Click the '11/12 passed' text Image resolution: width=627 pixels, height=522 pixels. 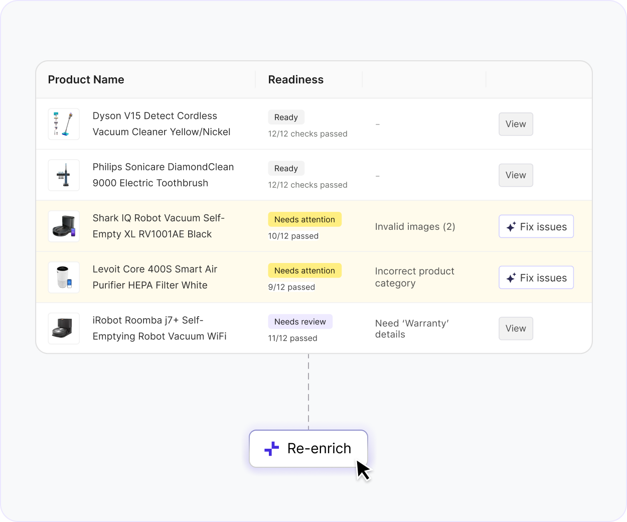click(292, 338)
